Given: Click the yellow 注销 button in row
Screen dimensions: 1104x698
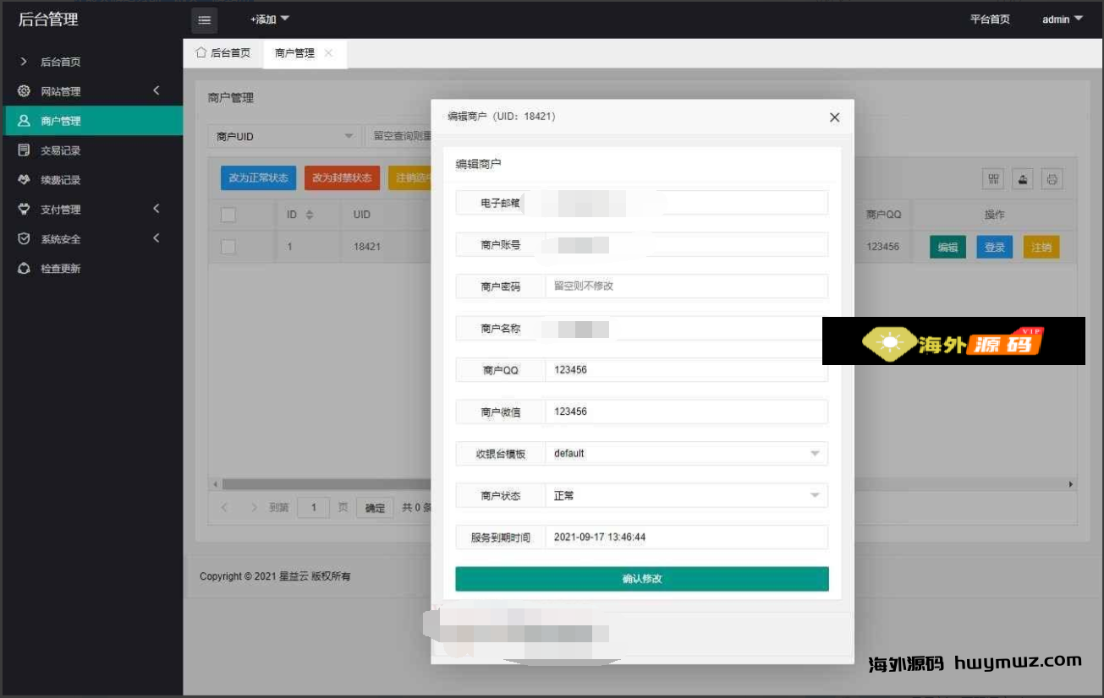Looking at the screenshot, I should point(1041,247).
